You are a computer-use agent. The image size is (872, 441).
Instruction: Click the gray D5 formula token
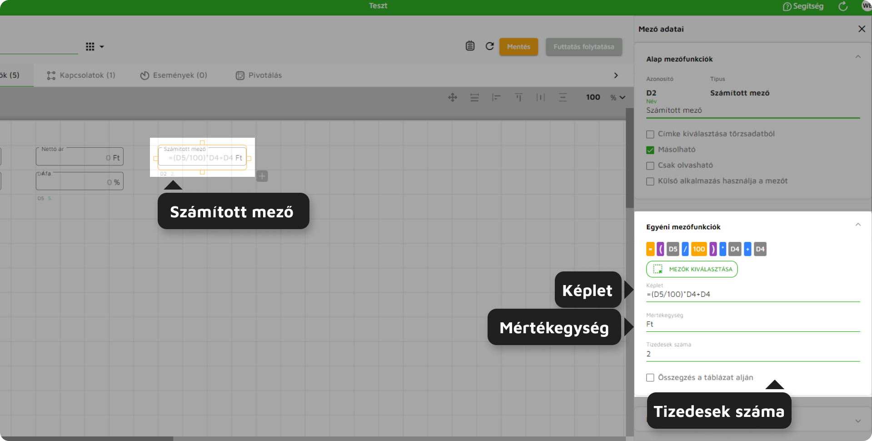673,249
